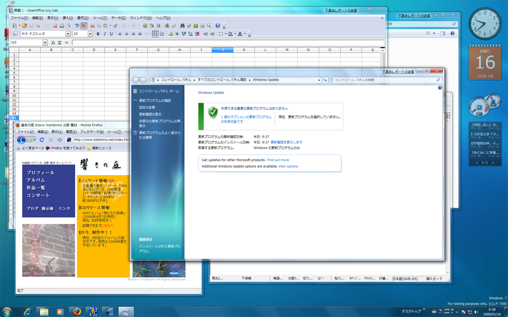Click the Start orb button
This screenshot has height=317, width=508.
point(7,312)
